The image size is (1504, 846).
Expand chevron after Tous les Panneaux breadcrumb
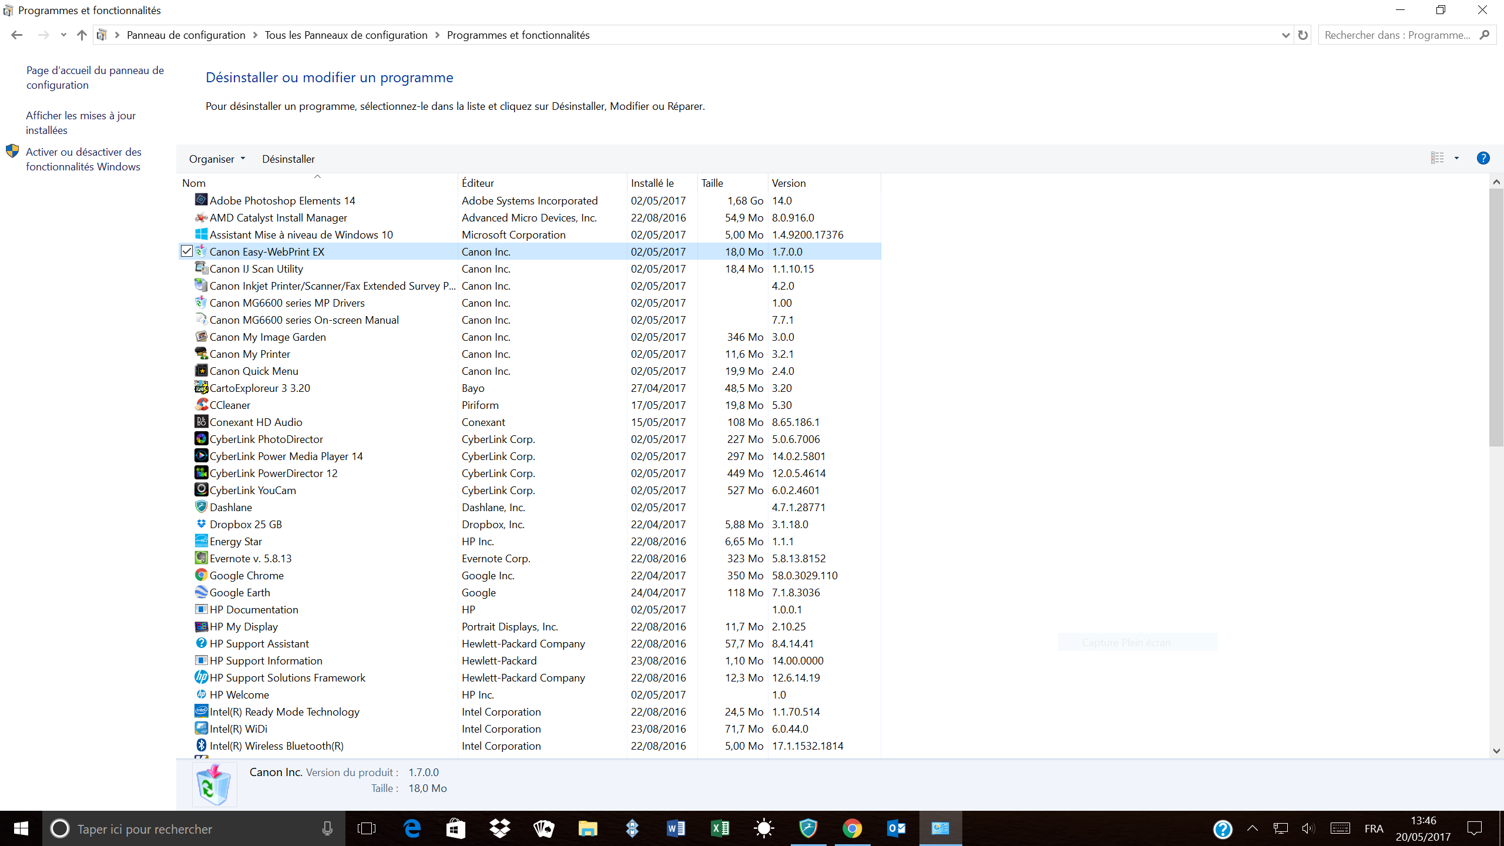point(437,35)
